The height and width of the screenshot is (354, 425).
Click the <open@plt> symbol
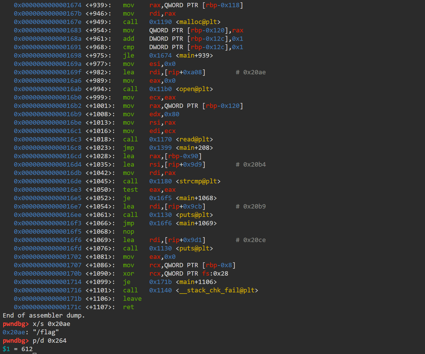tap(194, 89)
